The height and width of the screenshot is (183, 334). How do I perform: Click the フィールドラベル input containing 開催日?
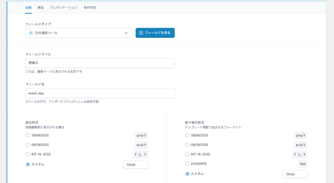(x=100, y=63)
